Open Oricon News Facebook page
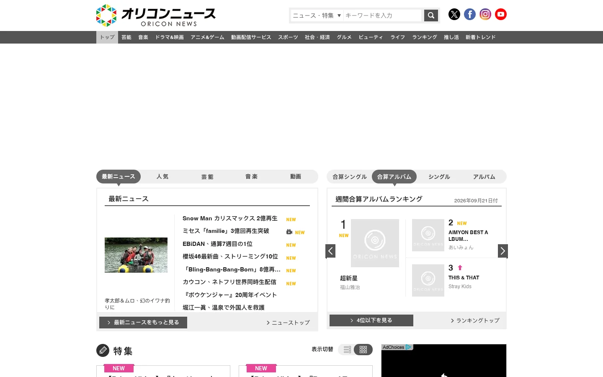 click(470, 14)
